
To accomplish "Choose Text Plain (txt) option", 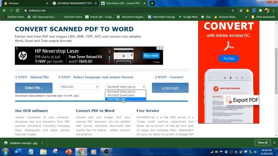I will [126, 99].
